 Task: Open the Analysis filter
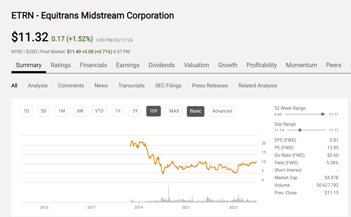(x=38, y=85)
